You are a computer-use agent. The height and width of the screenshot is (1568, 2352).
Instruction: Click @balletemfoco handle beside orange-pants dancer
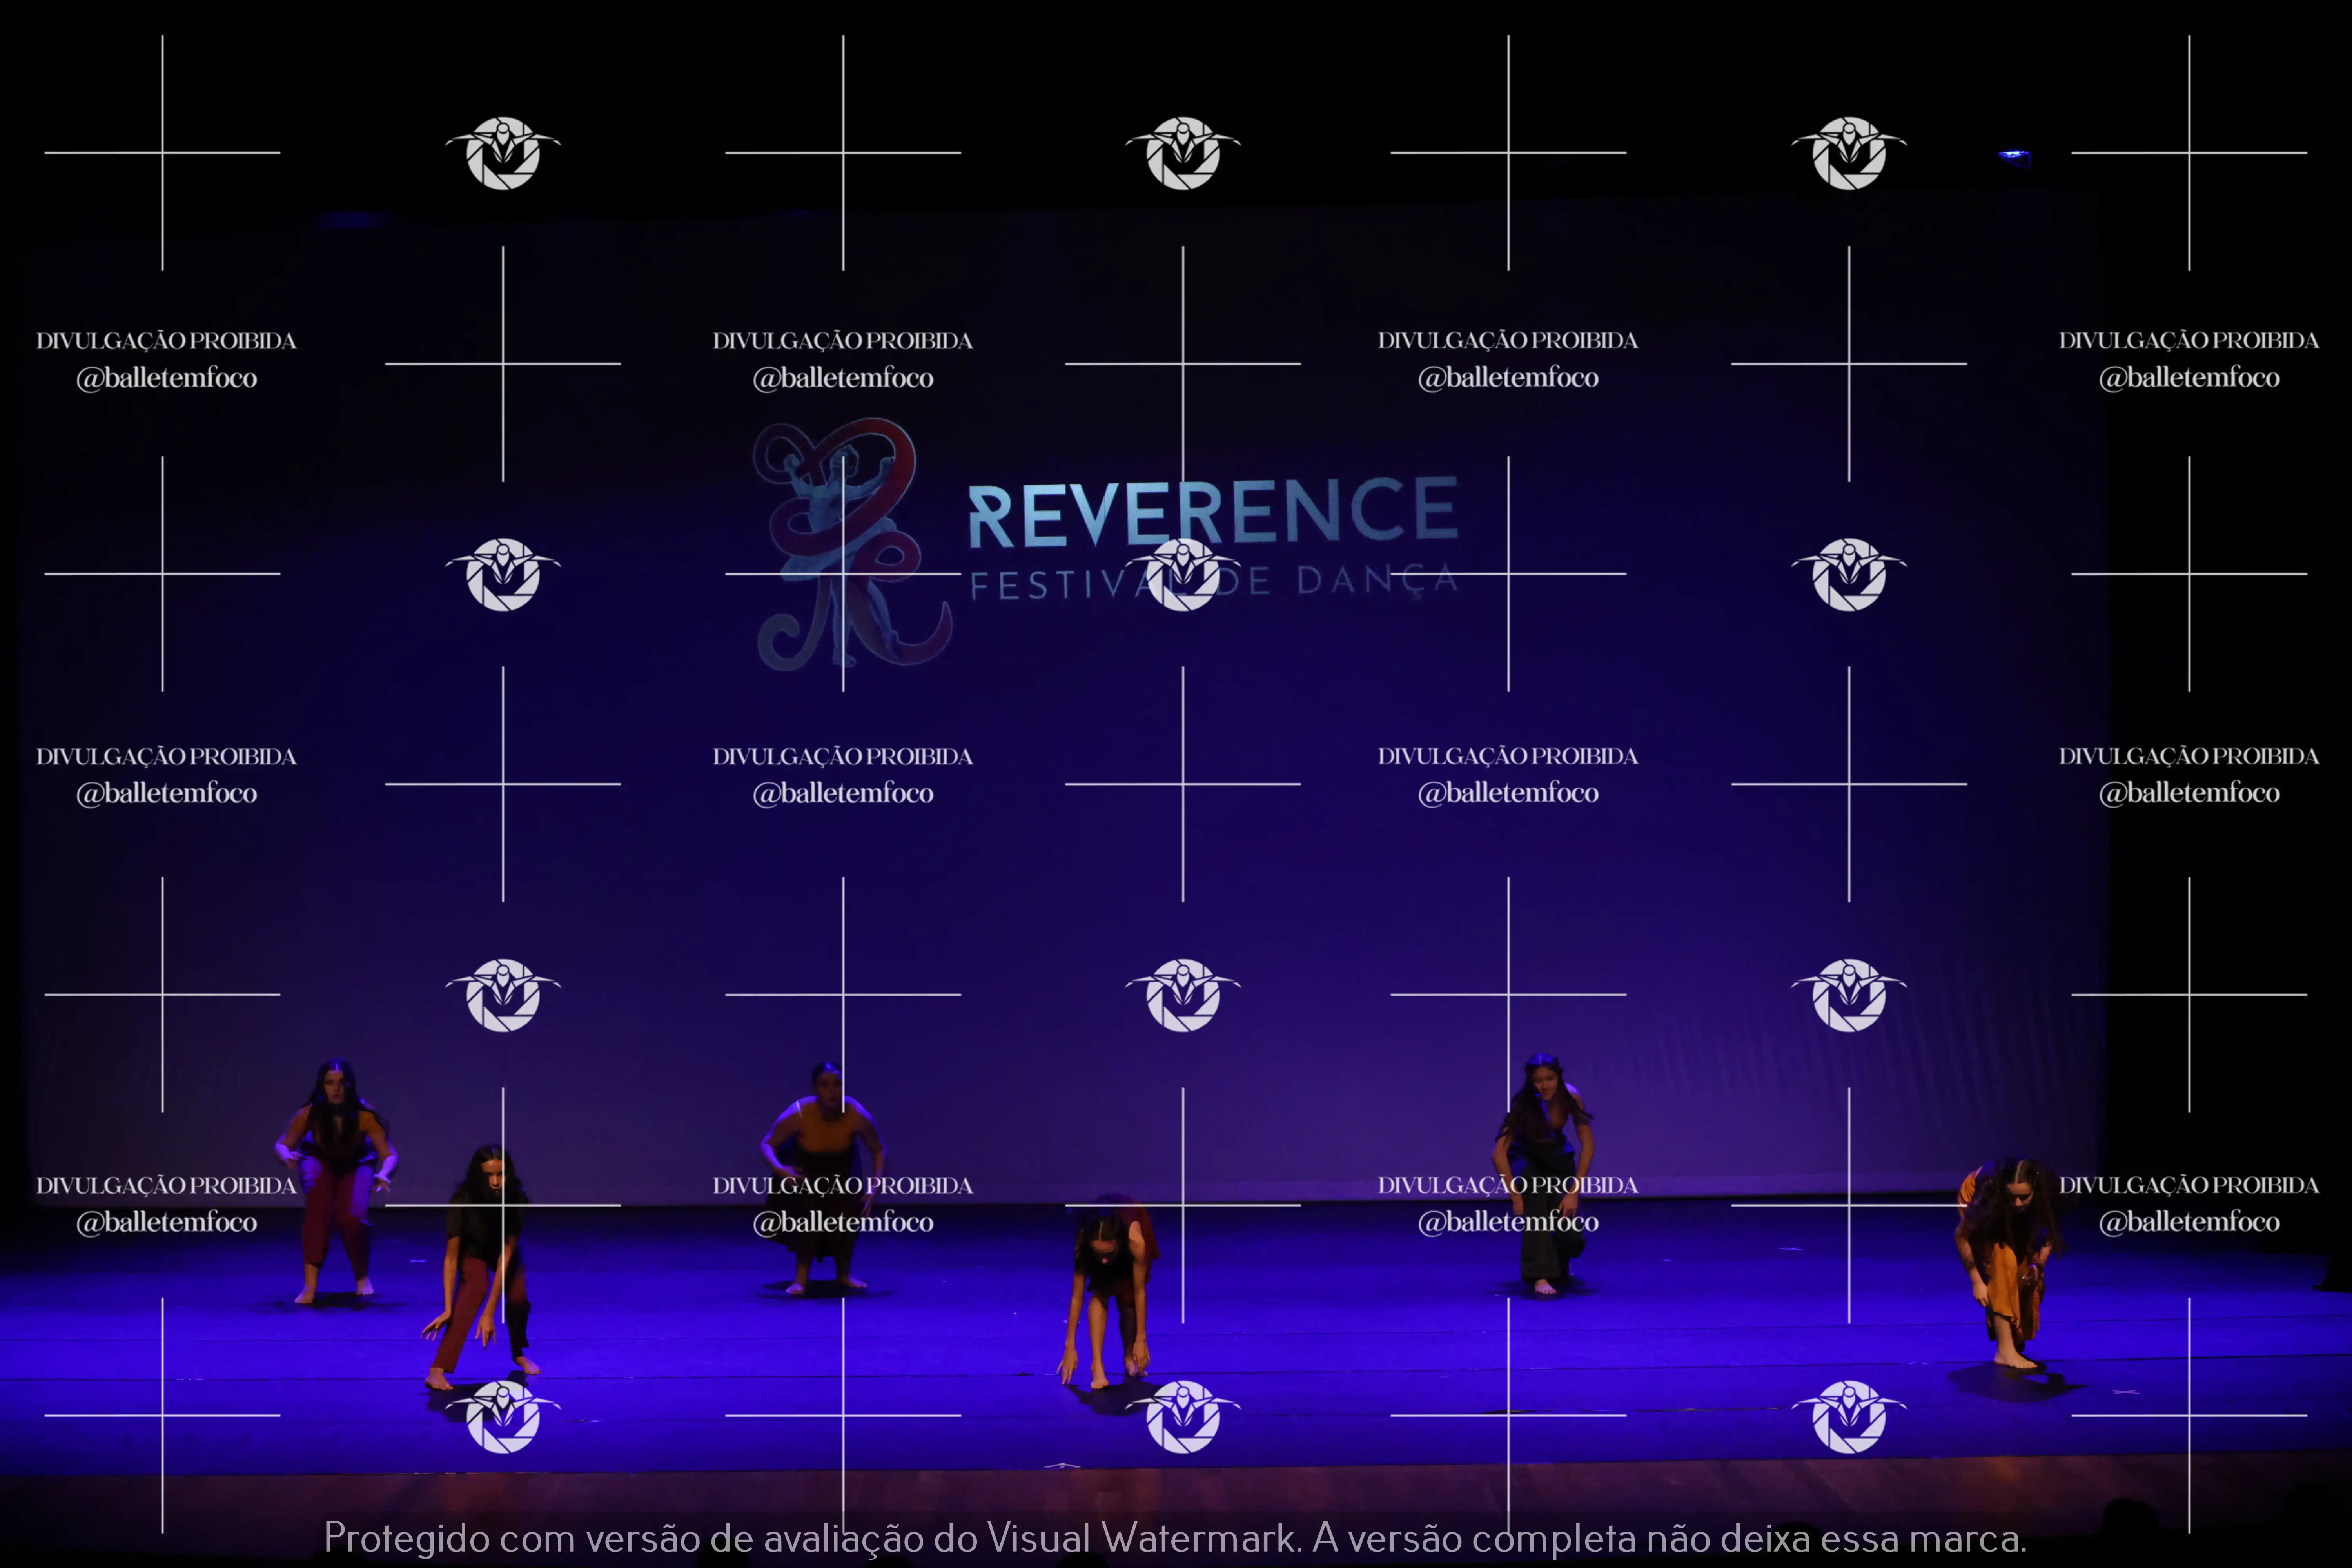tap(2188, 1222)
